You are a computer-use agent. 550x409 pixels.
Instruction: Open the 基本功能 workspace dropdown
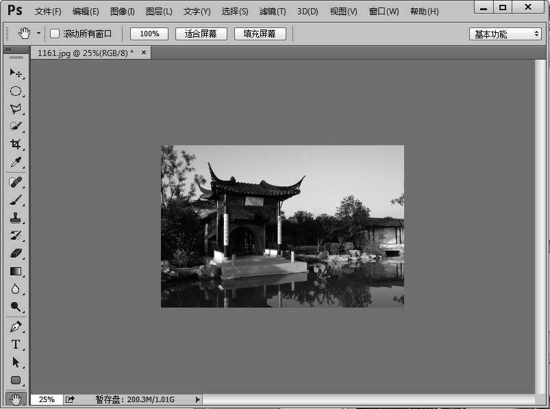tap(505, 33)
